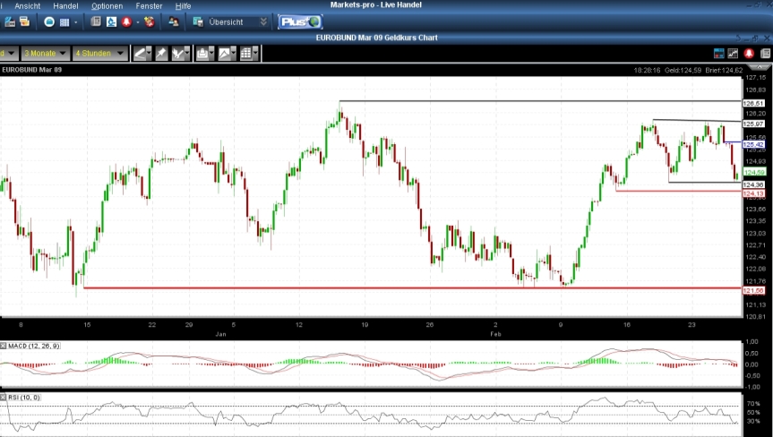The image size is (773, 437).
Task: Click the 124,36 price level label
Action: tap(753, 184)
